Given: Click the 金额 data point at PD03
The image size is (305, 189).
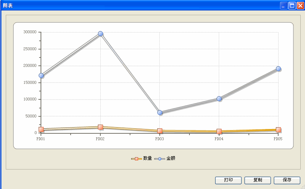Looking at the screenshot, I should pyautogui.click(x=160, y=112).
